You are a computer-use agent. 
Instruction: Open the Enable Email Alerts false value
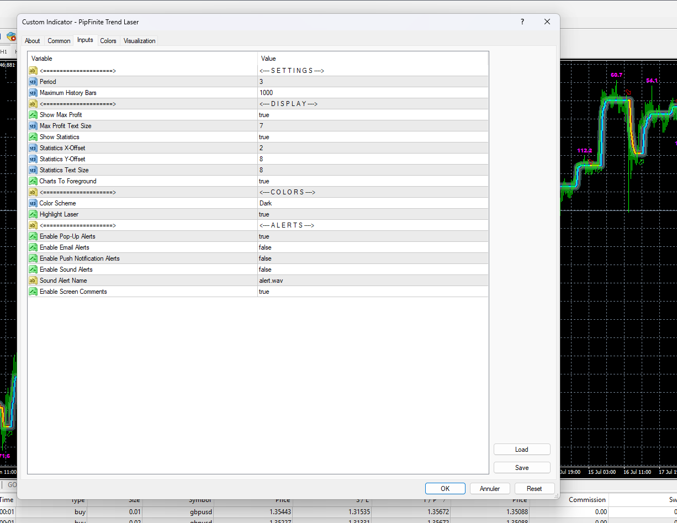pos(373,247)
